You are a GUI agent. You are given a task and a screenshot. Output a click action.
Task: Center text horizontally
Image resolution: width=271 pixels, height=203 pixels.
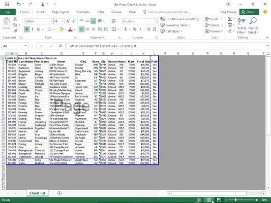click(x=87, y=29)
